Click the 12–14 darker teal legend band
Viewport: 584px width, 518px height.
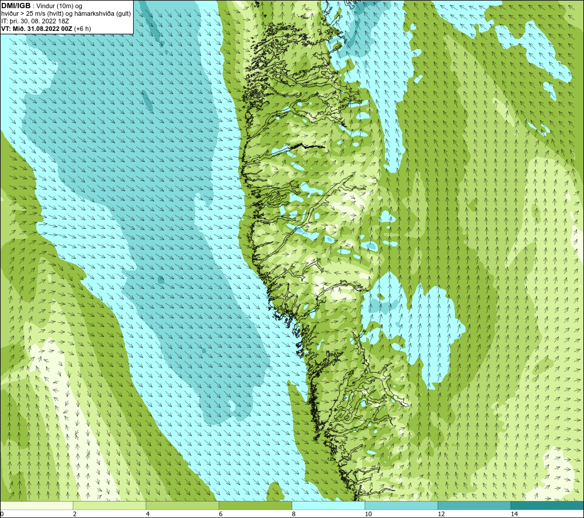pyautogui.click(x=474, y=505)
